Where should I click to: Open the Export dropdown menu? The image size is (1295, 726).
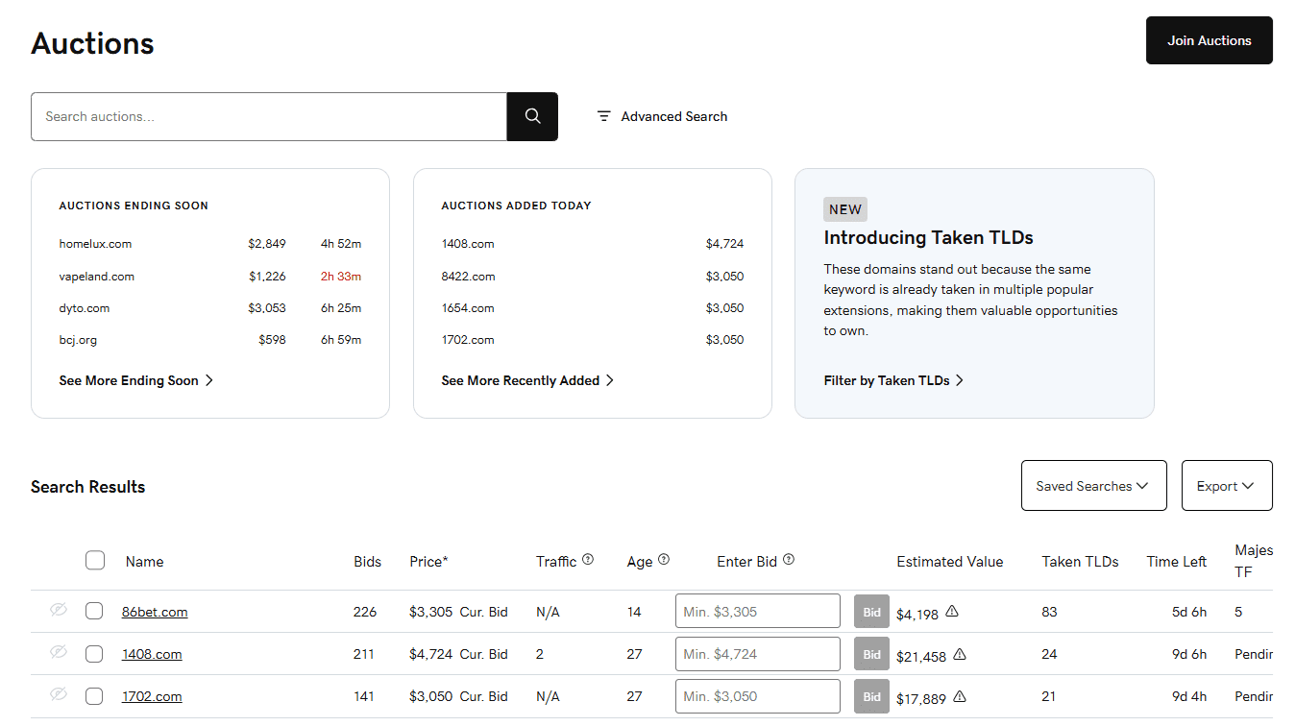coord(1226,486)
